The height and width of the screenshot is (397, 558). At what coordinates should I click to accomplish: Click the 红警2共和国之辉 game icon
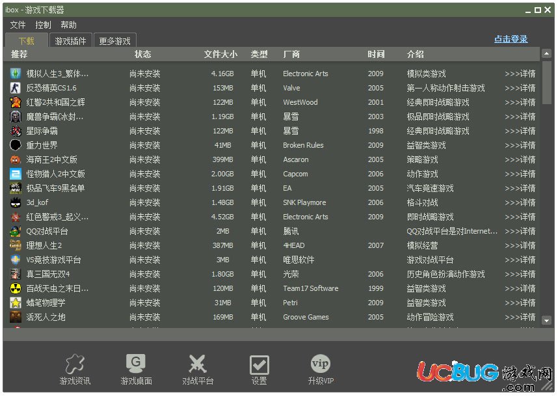16,102
